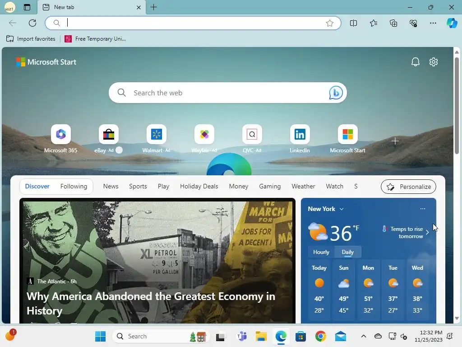Open Bing chat icon in search box
This screenshot has width=462, height=347.
336,93
